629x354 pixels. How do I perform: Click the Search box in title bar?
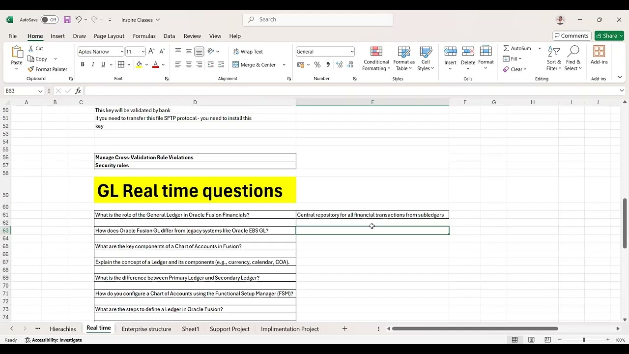click(318, 20)
